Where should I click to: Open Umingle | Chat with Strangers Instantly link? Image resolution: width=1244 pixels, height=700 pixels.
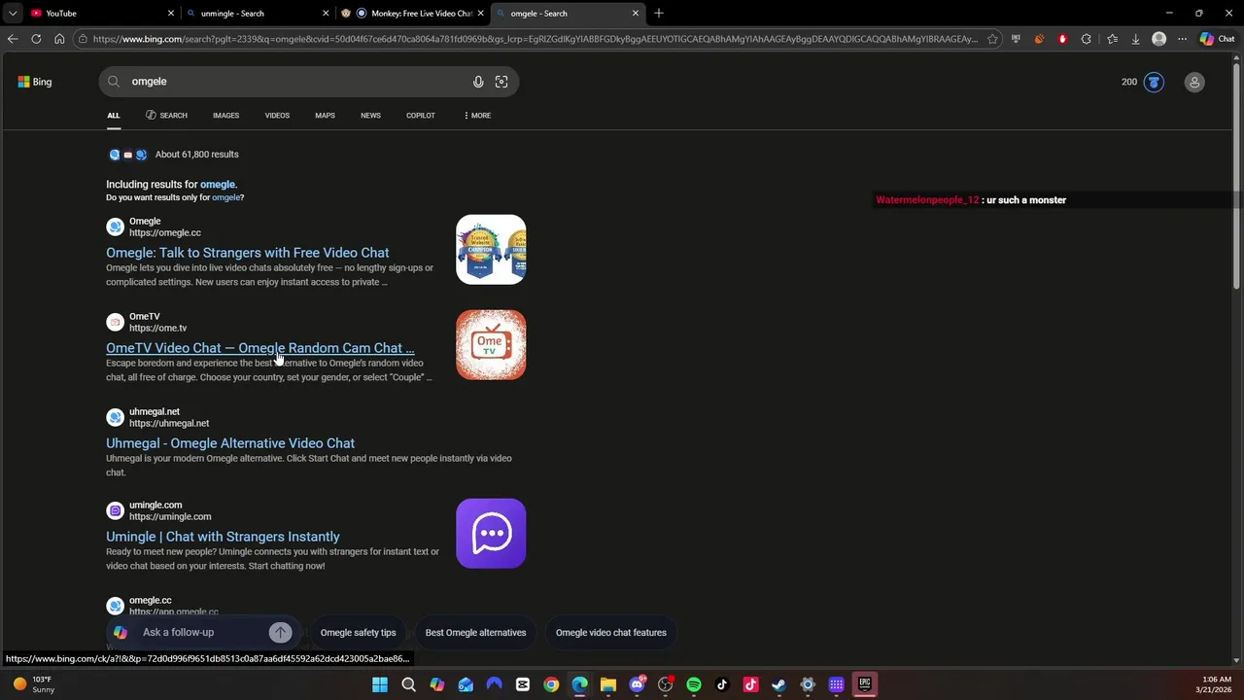(x=223, y=537)
